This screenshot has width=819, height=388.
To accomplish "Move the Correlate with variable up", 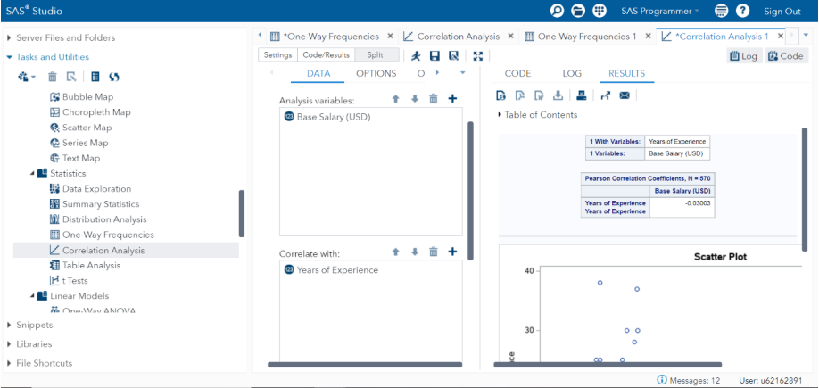I will [x=396, y=252].
